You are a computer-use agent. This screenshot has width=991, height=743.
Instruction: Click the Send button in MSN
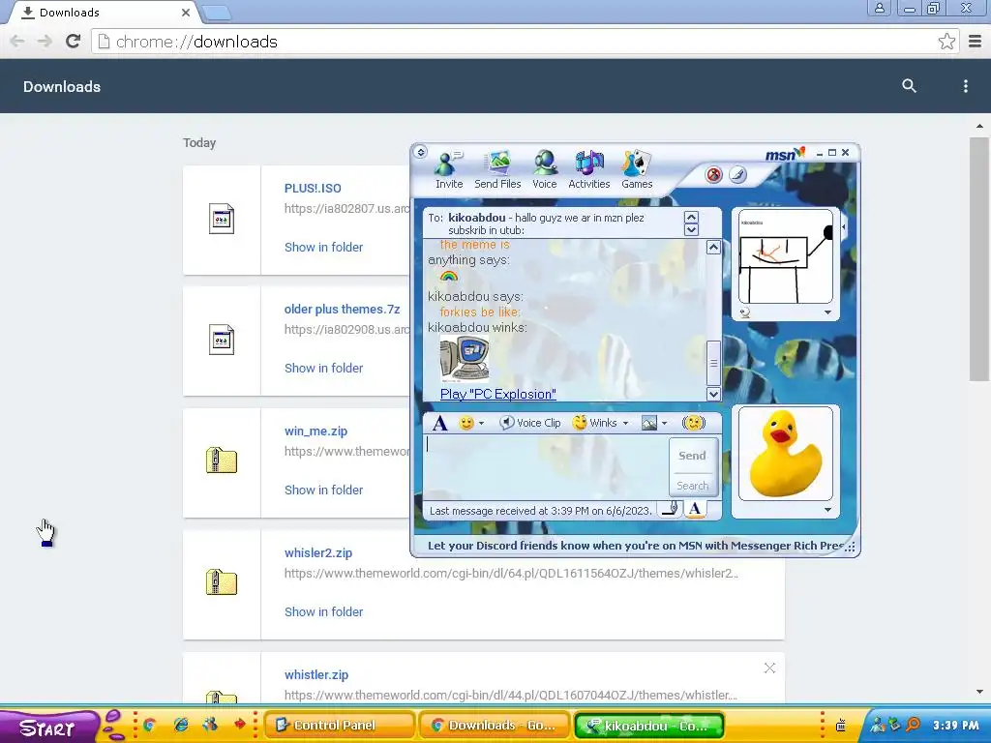coord(693,455)
